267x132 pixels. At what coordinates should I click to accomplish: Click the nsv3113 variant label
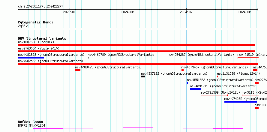pos(254,92)
